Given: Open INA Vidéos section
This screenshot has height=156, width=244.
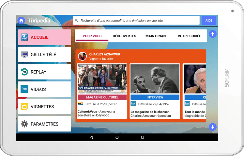Looking at the screenshot, I should pos(44,89).
